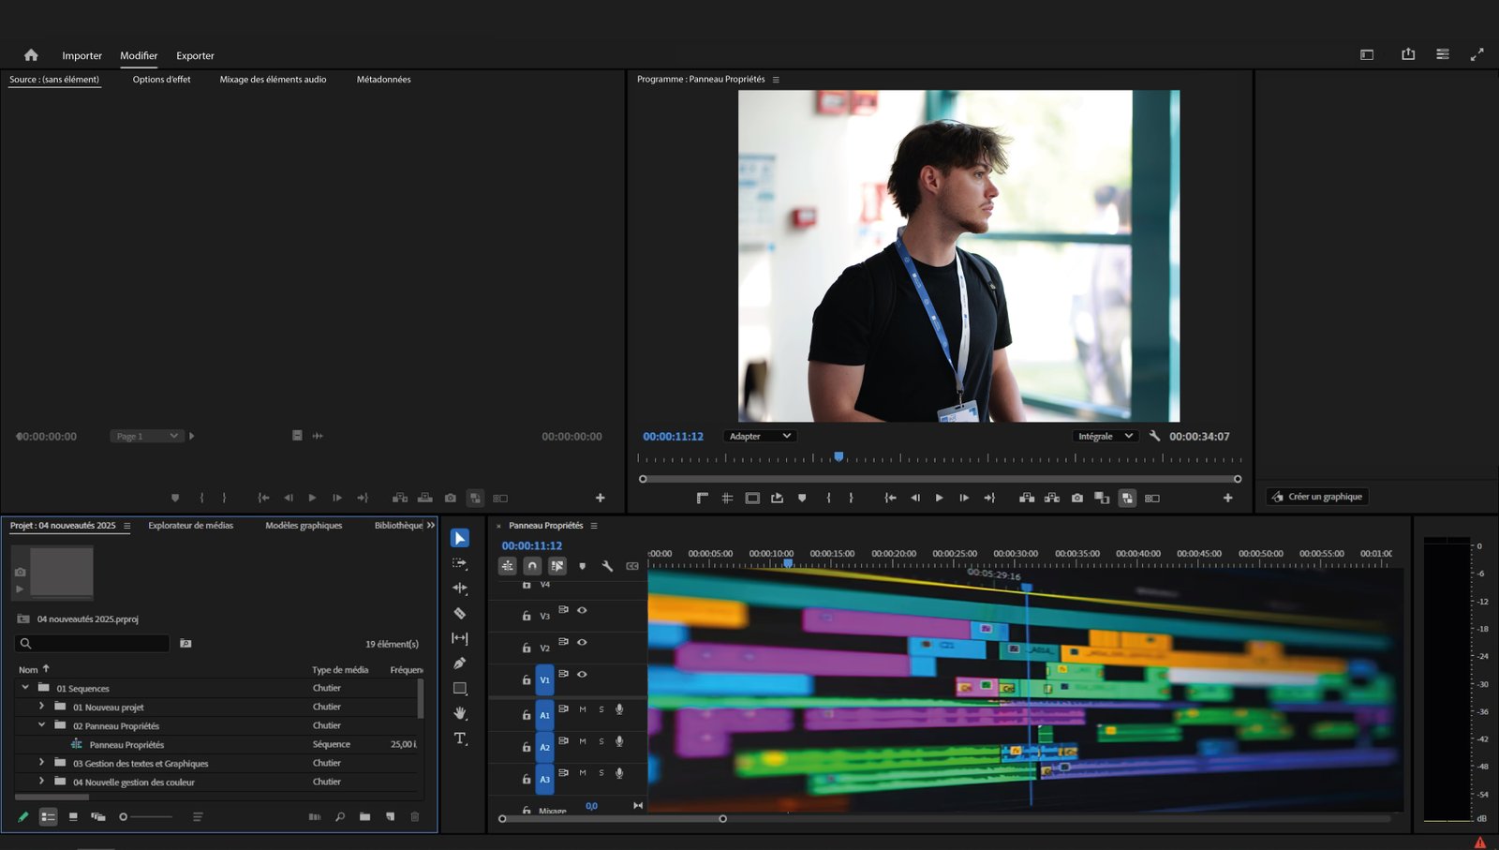
Task: Open the Intégrale playback resolution dropdown
Action: click(1105, 436)
